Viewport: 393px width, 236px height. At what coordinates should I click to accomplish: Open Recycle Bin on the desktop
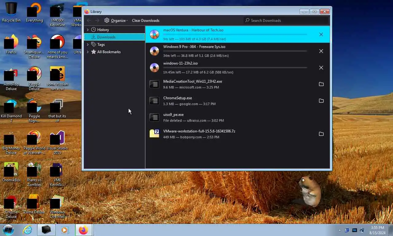coord(11,12)
